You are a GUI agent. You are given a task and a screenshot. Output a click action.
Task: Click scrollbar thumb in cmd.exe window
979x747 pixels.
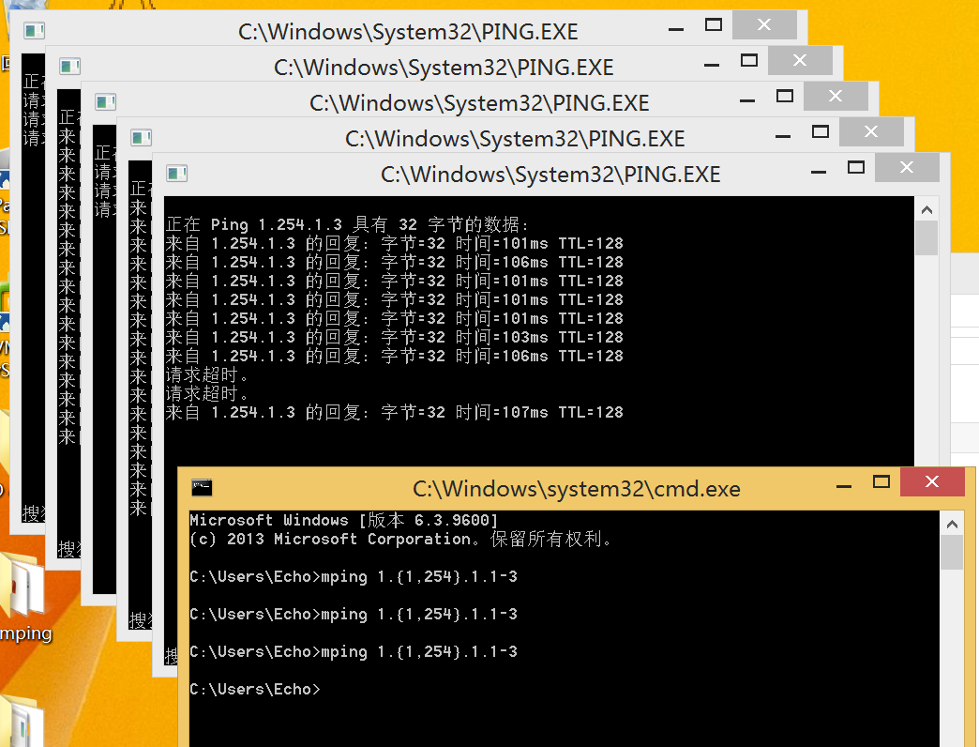[x=952, y=552]
